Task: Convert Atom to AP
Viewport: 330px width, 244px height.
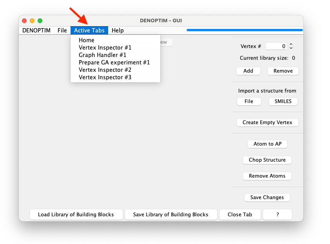Action: [x=267, y=144]
